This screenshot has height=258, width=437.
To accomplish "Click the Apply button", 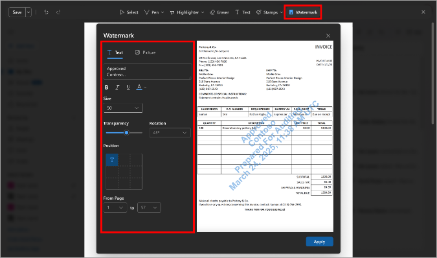I will (319, 242).
